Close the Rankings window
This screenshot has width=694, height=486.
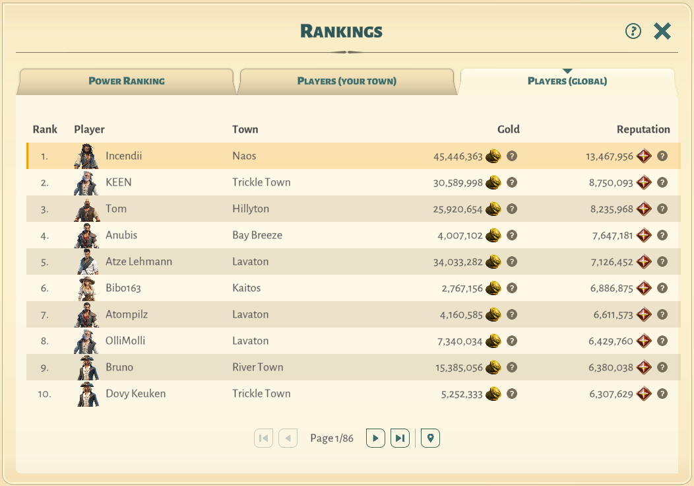click(x=662, y=31)
